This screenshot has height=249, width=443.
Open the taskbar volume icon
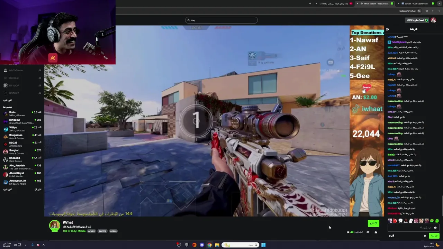[x=15, y=245]
